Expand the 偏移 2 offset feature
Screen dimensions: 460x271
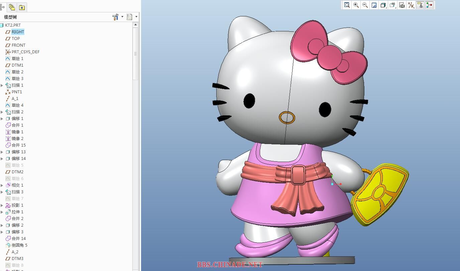click(2, 225)
